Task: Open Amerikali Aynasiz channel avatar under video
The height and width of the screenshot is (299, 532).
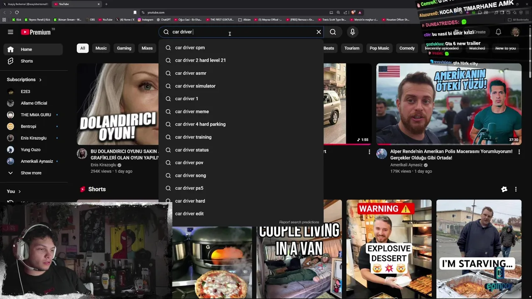Action: click(382, 154)
